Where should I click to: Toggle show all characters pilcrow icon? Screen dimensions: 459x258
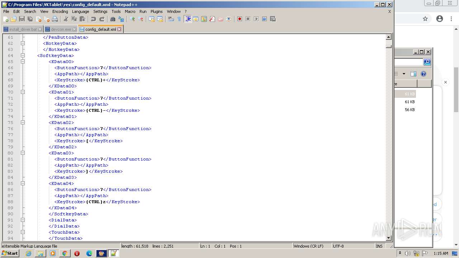179,19
